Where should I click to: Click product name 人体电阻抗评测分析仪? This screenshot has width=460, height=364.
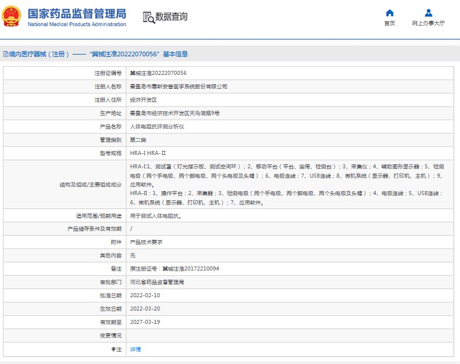[157, 127]
